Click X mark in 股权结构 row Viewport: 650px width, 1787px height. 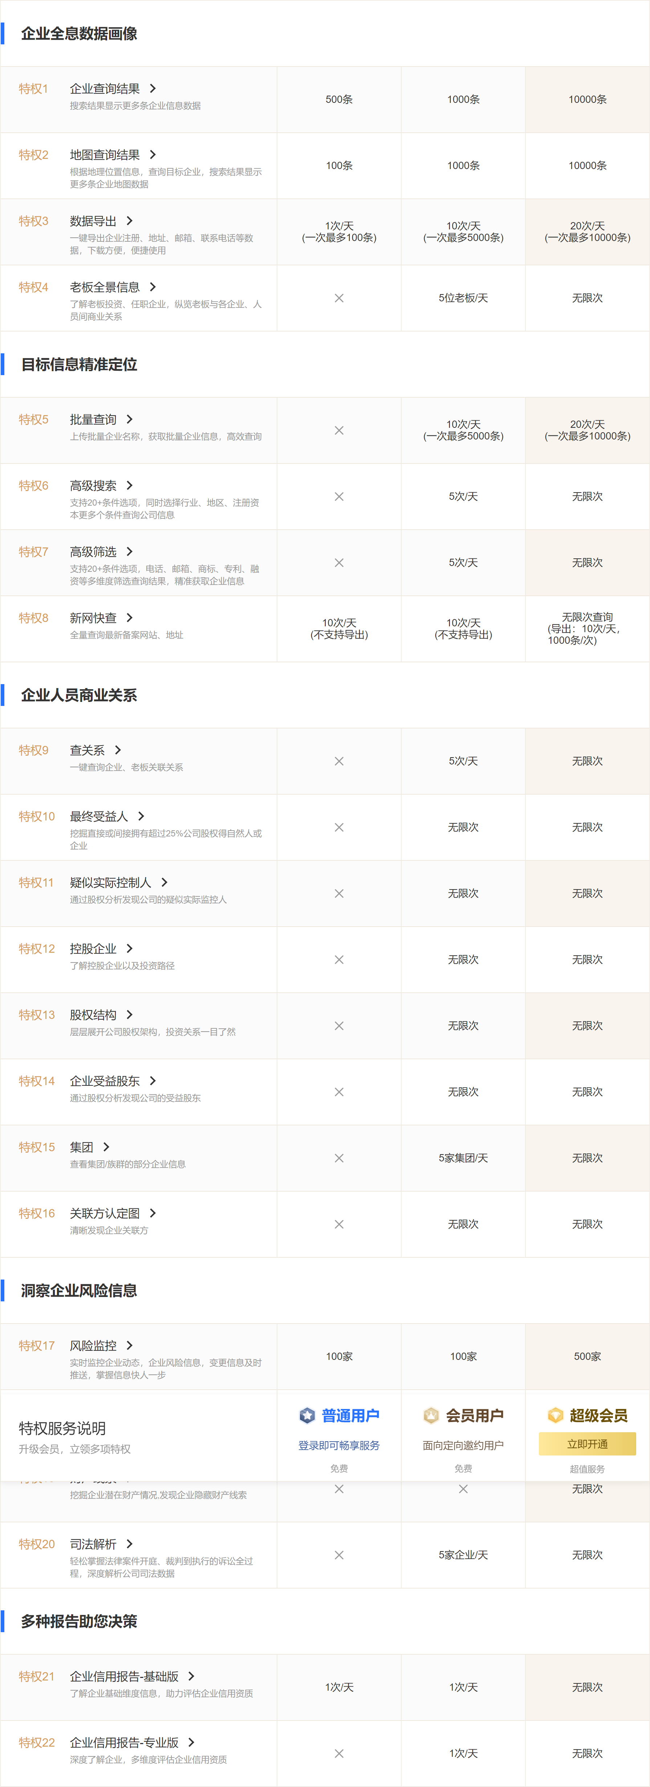pyautogui.click(x=339, y=1026)
